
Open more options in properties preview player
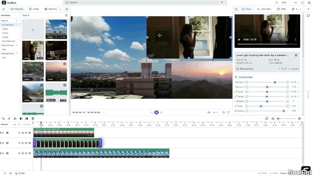click(296, 40)
